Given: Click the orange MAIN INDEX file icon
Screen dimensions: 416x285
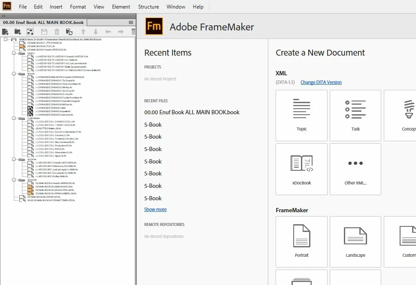Looking at the screenshot, I should tap(30, 187).
